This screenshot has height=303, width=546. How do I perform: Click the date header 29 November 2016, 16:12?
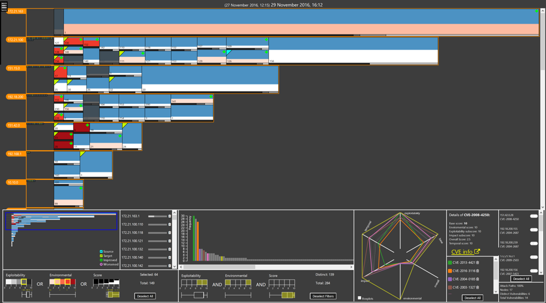[297, 5]
